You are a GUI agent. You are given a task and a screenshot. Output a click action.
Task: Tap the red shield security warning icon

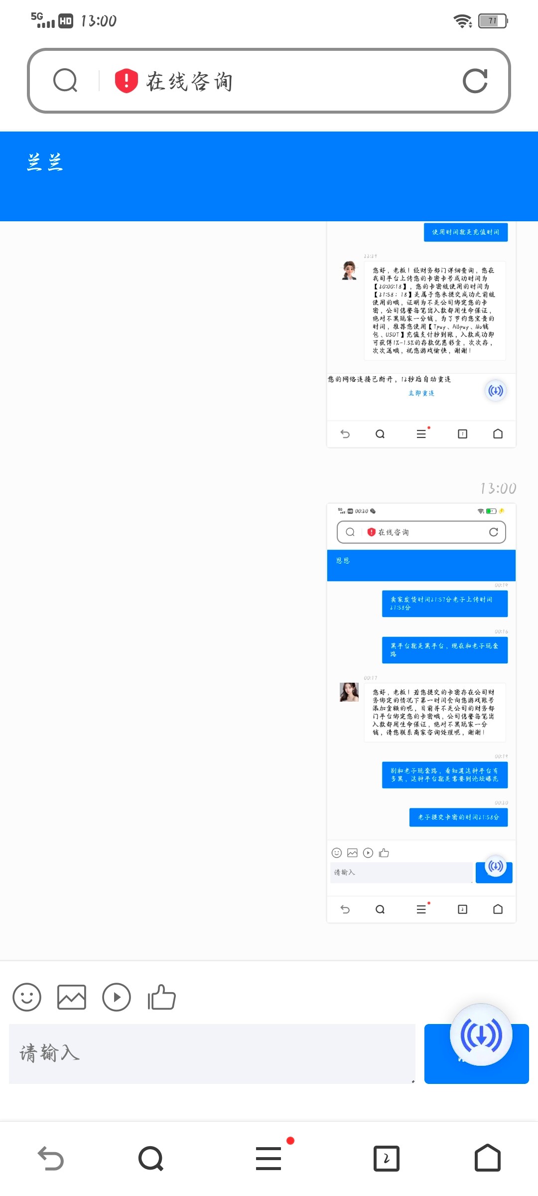tap(126, 81)
